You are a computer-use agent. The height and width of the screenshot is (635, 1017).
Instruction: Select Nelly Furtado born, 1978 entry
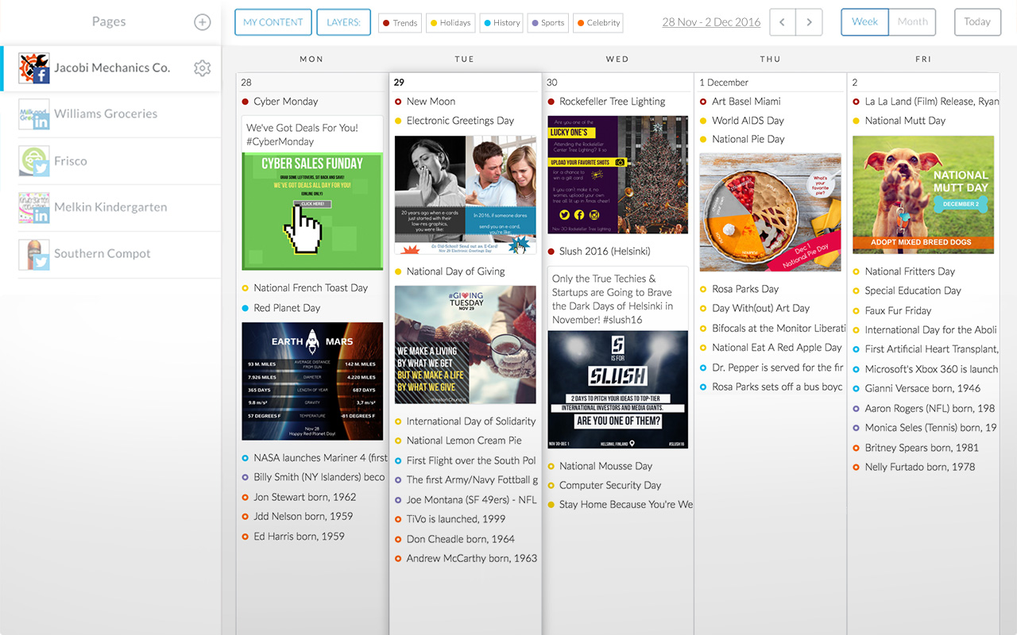[x=919, y=468]
